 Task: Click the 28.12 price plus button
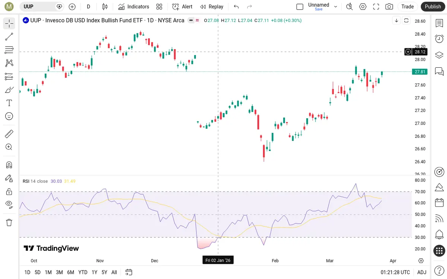pos(408,52)
